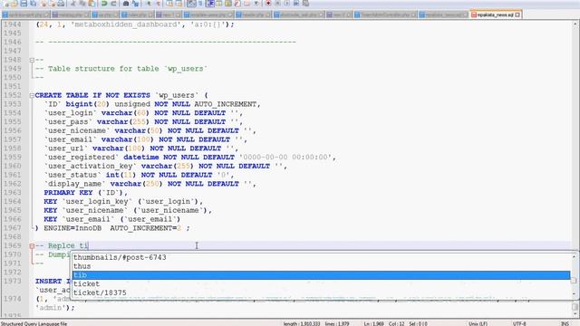Click the Open file toolbar icon
Screen dimensions: 580x326
[x=14, y=4]
